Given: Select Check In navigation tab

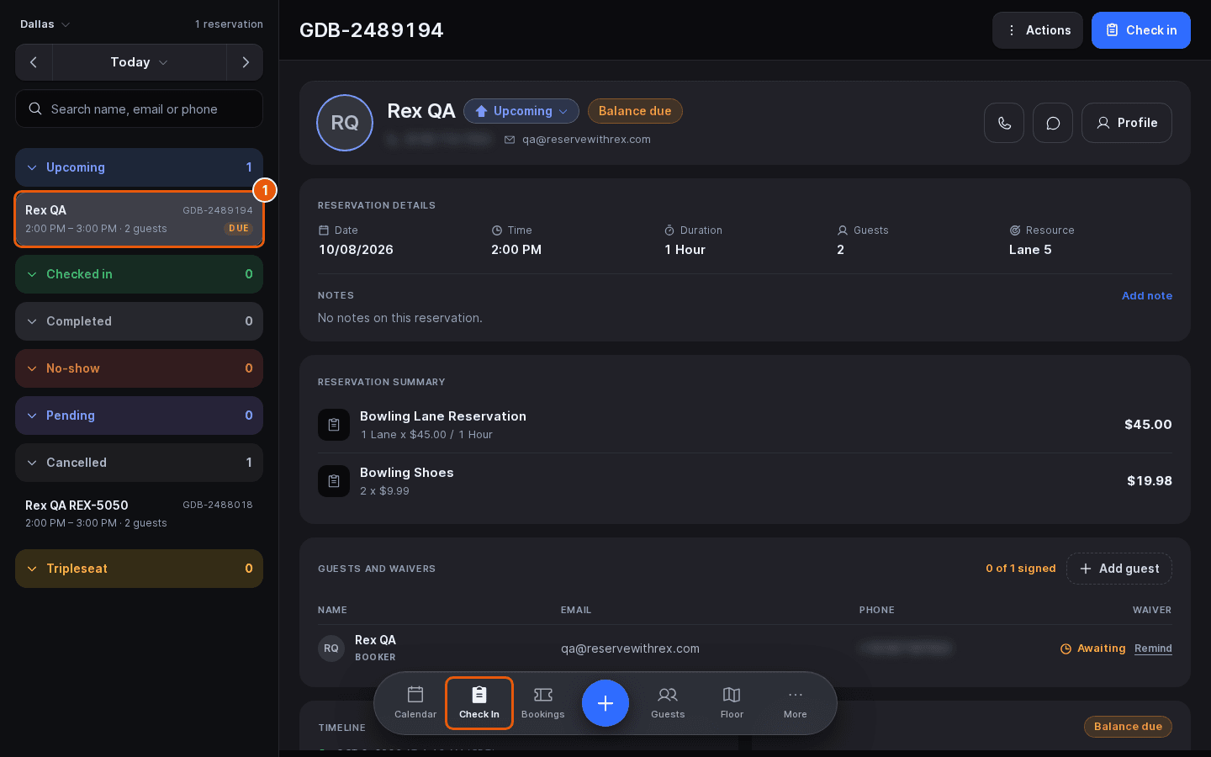Looking at the screenshot, I should (479, 703).
